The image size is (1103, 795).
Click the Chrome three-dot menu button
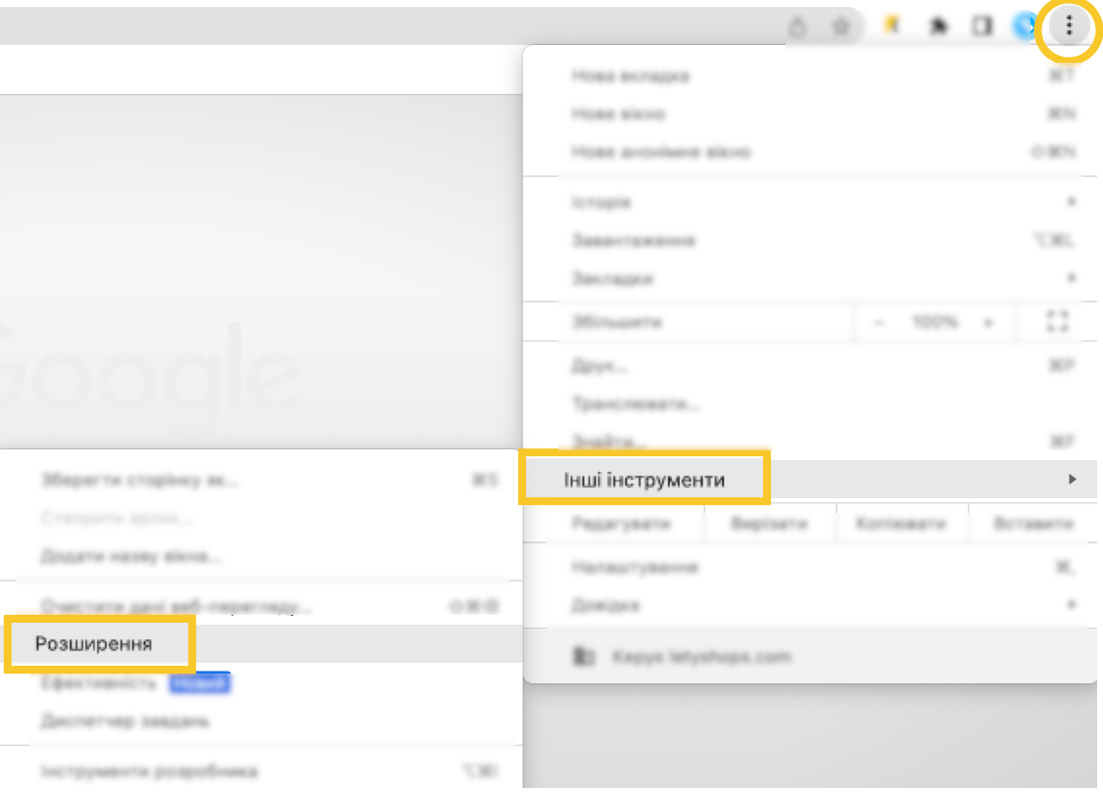pos(1069,26)
